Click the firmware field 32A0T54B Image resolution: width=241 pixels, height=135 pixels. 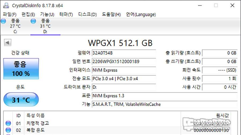pyautogui.click(x=124, y=53)
